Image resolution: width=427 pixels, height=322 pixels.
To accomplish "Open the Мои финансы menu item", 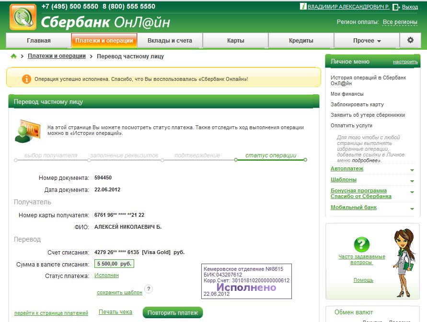I will click(x=347, y=94).
